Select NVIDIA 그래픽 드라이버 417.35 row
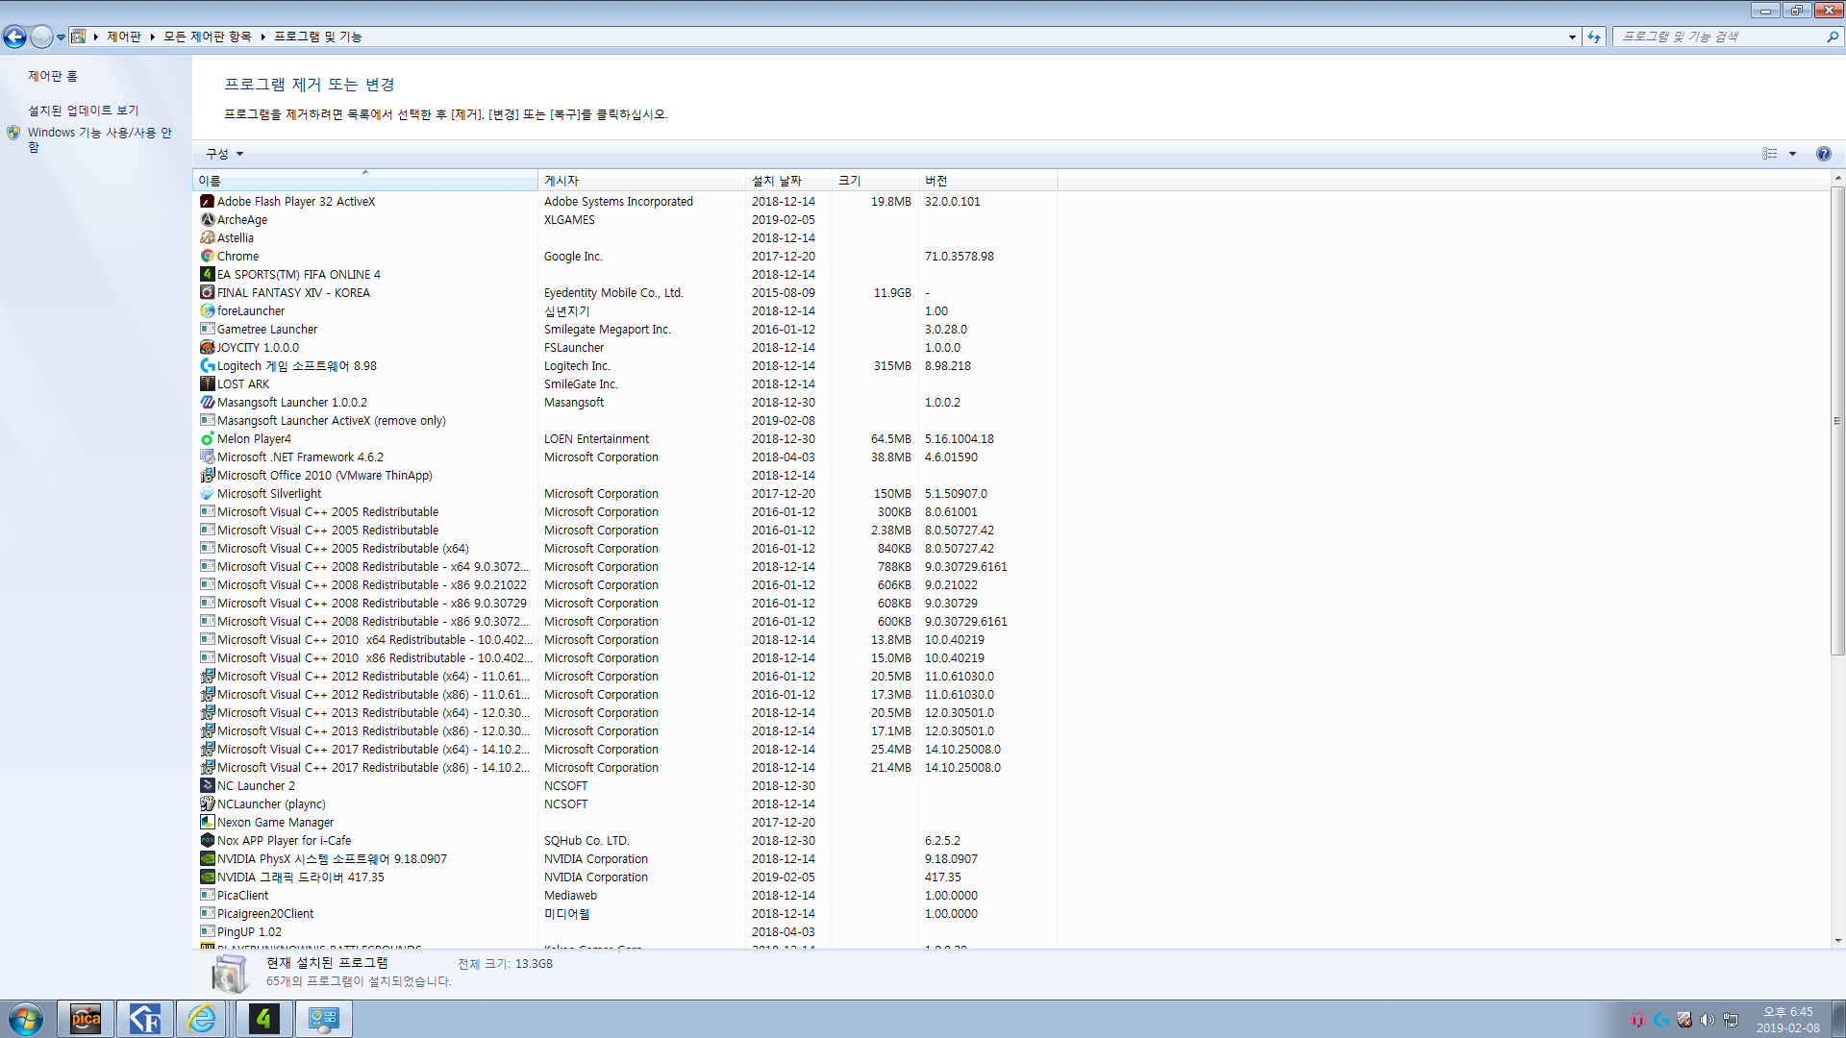 coord(625,877)
